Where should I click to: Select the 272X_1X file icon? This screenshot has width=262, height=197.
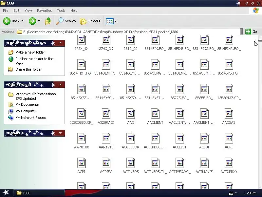[81, 40]
